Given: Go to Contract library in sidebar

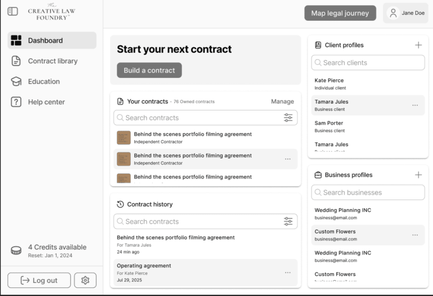Looking at the screenshot, I should tap(52, 61).
